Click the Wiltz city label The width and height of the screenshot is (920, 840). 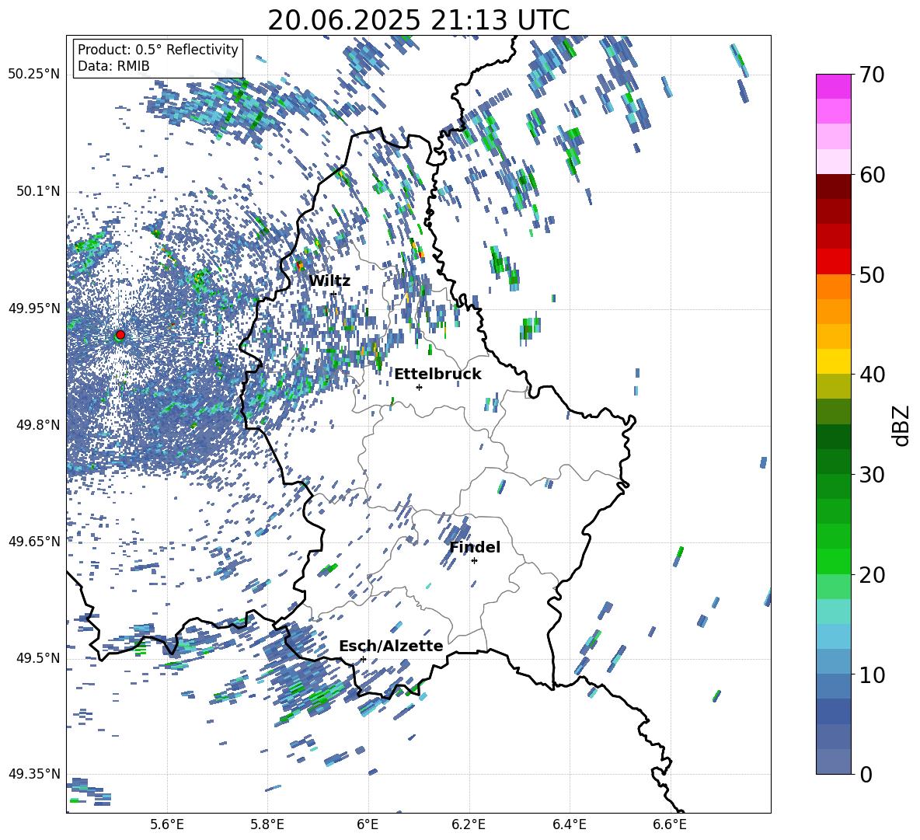point(329,281)
